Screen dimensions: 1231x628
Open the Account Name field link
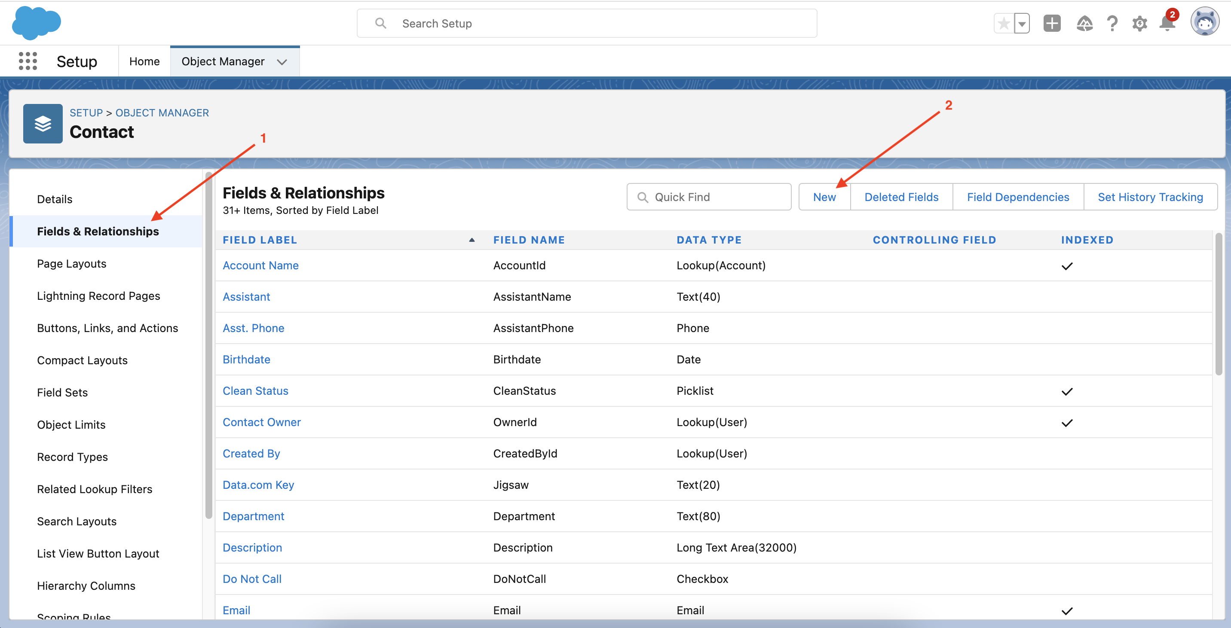coord(260,265)
